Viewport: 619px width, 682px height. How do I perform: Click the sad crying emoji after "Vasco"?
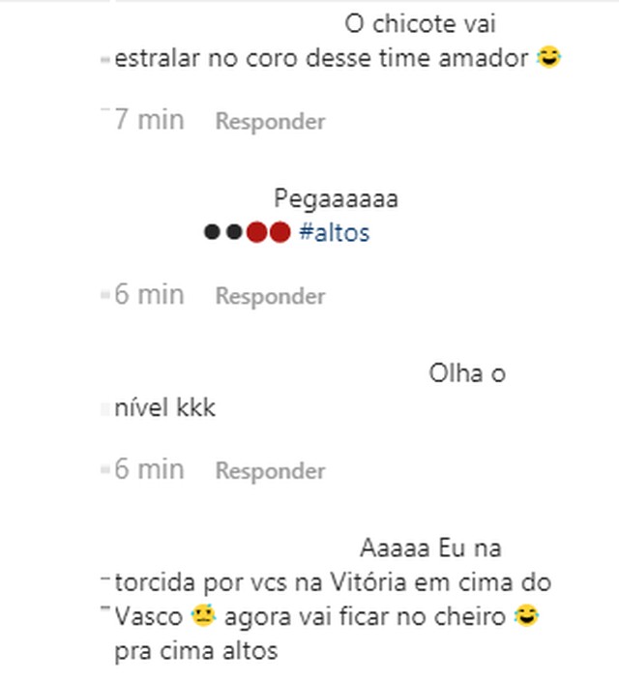click(x=203, y=615)
